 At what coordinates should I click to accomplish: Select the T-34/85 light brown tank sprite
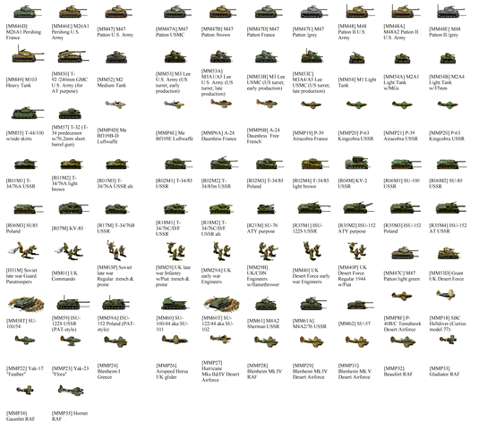click(x=314, y=164)
